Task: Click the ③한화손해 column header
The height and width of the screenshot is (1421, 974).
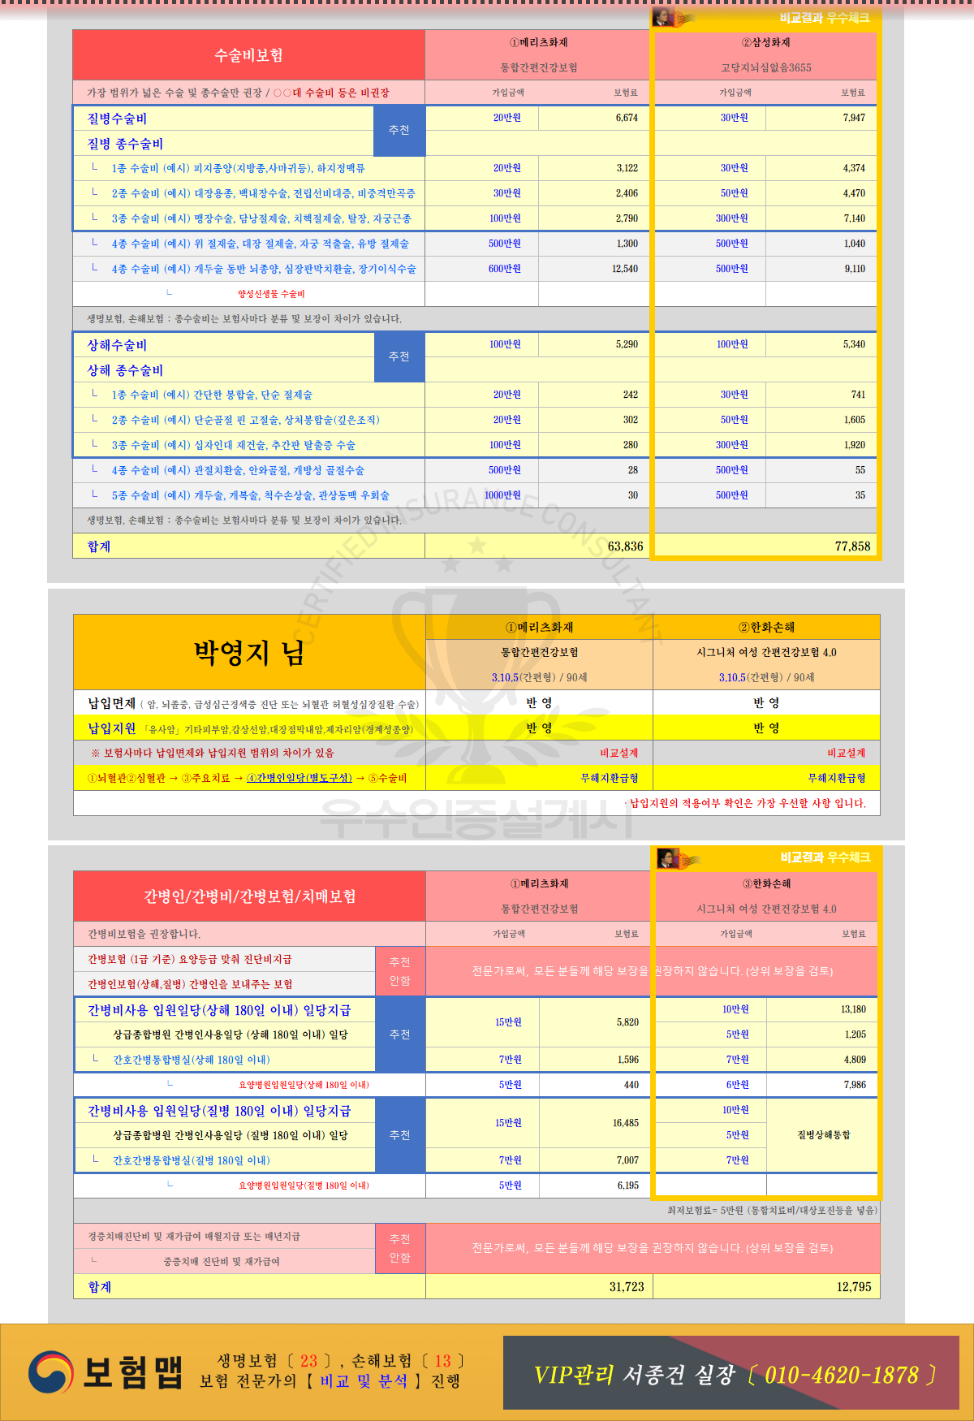Action: [x=767, y=883]
